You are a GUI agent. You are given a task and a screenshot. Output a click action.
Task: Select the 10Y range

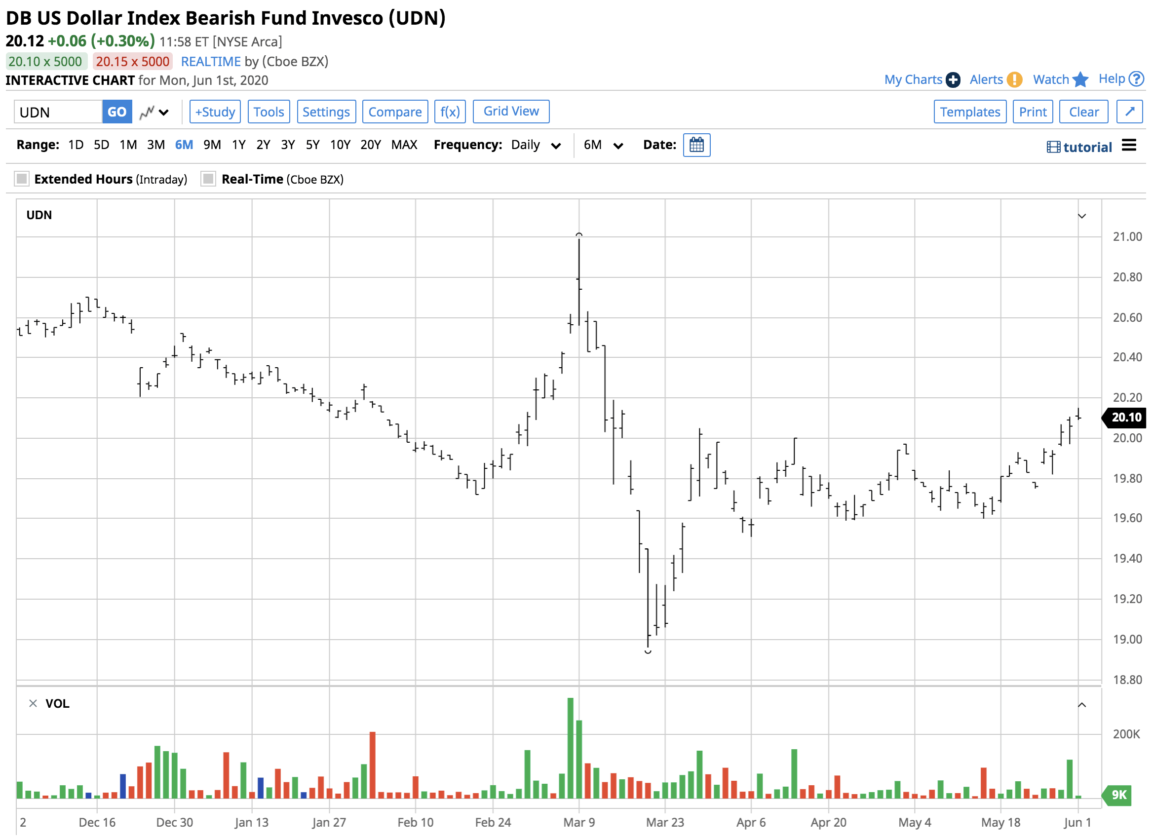point(340,146)
